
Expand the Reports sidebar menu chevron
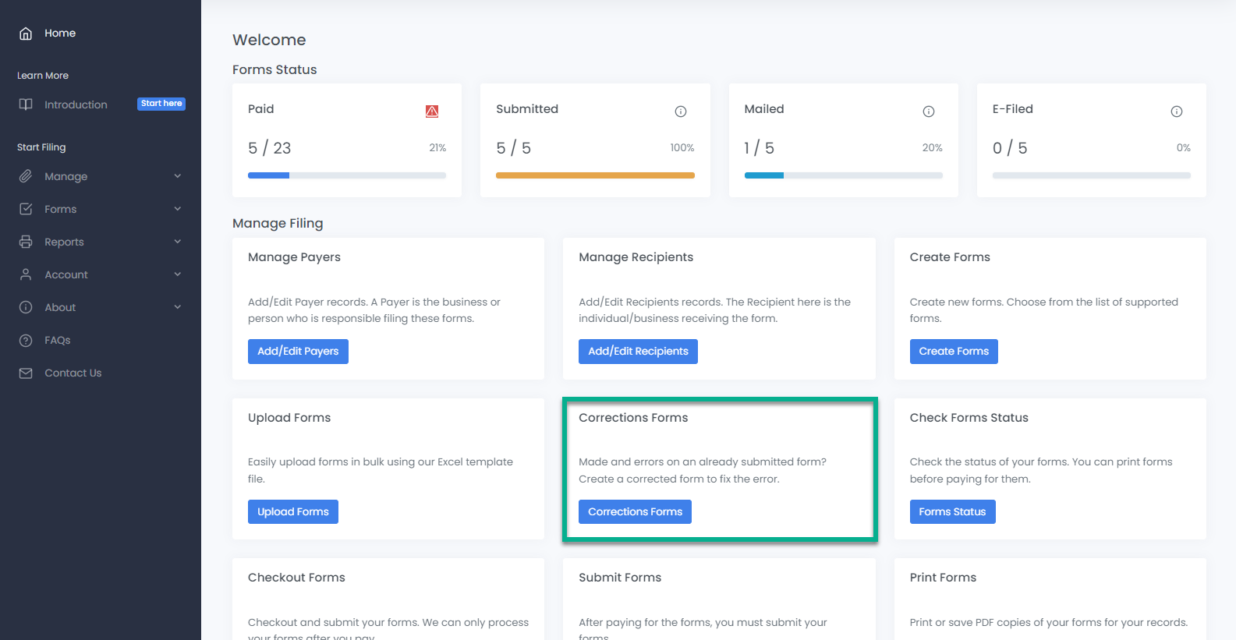(178, 242)
